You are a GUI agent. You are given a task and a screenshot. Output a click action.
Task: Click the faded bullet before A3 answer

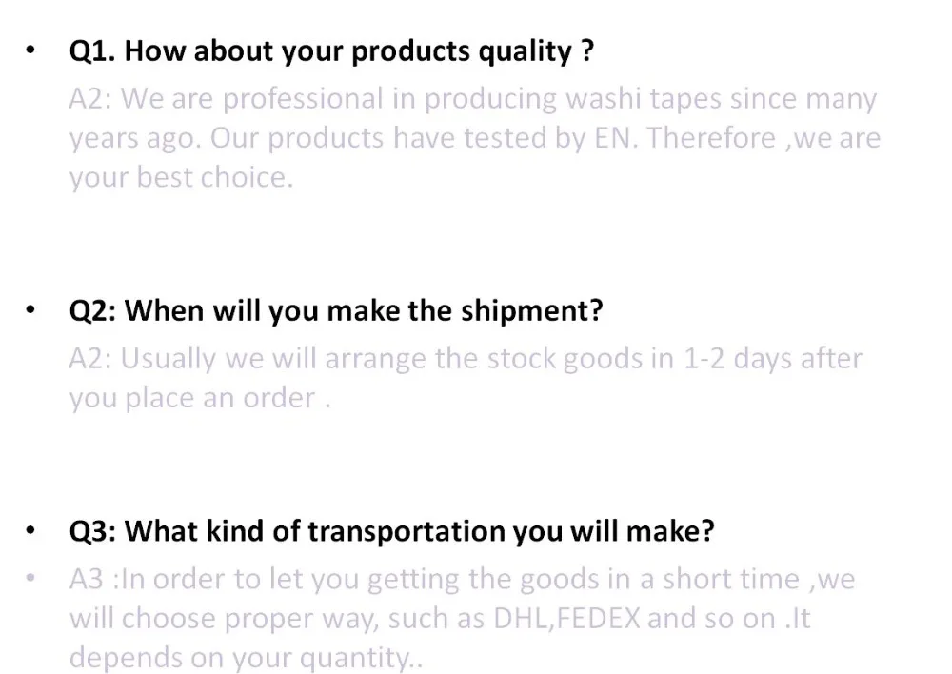click(x=30, y=578)
